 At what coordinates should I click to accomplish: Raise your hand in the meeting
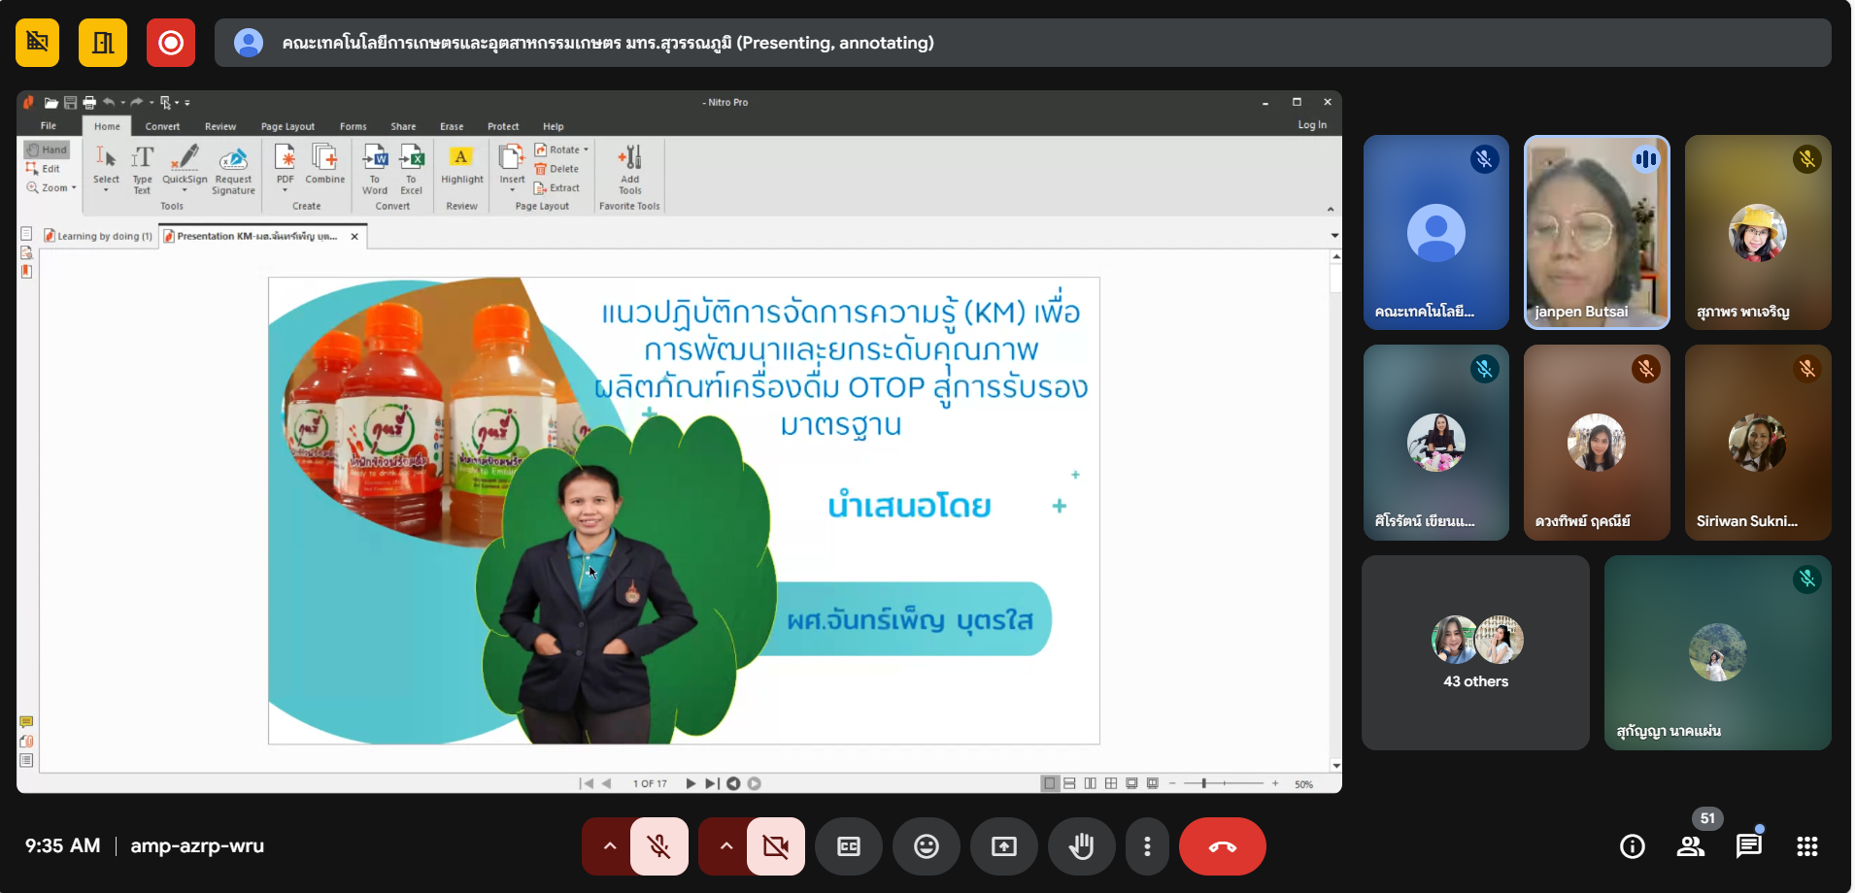[1081, 846]
